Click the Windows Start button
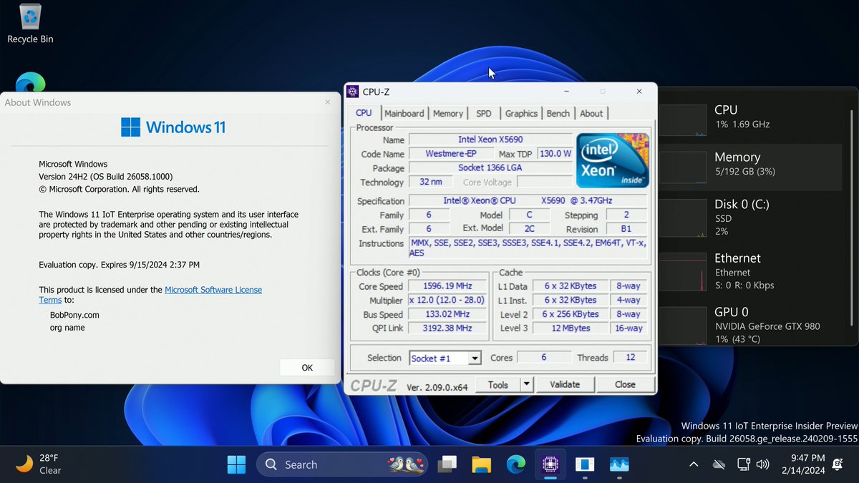Viewport: 859px width, 483px height. [236, 464]
